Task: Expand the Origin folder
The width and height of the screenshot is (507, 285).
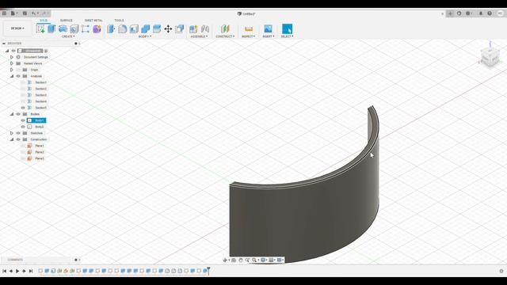Action: point(12,70)
